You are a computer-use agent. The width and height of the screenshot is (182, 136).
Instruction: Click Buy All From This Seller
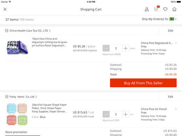(143, 83)
